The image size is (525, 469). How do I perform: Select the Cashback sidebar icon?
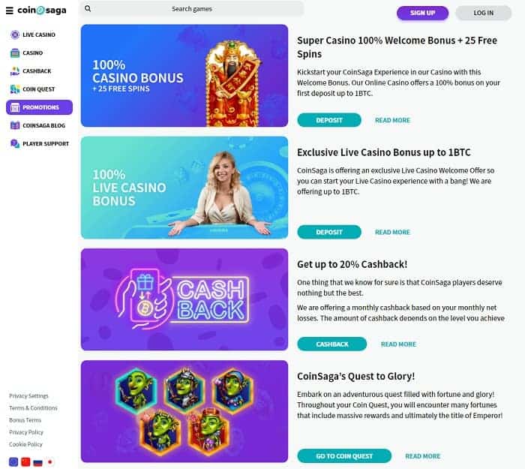(15, 71)
